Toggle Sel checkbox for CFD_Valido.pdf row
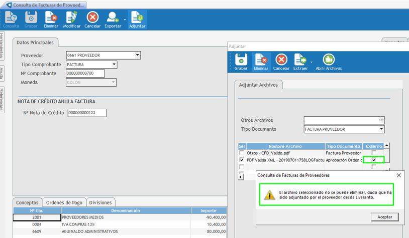 (242, 153)
